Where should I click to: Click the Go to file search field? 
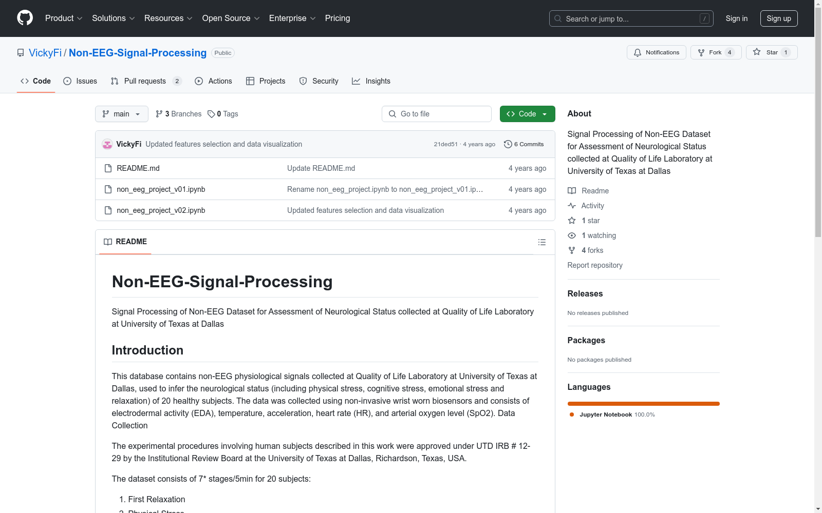pyautogui.click(x=437, y=114)
